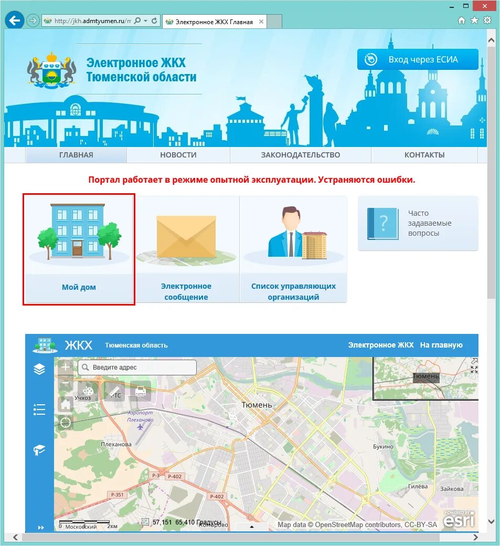
Task: Open the map legend list icon
Action: 39,409
